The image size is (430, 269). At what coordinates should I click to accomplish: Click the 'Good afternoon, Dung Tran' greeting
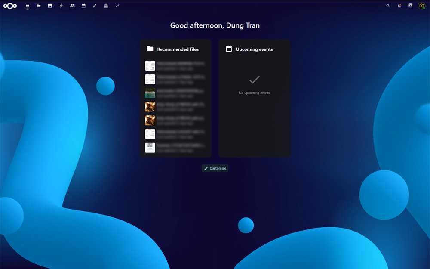tap(215, 25)
